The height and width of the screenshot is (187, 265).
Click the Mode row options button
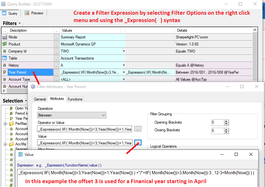tap(57, 37)
